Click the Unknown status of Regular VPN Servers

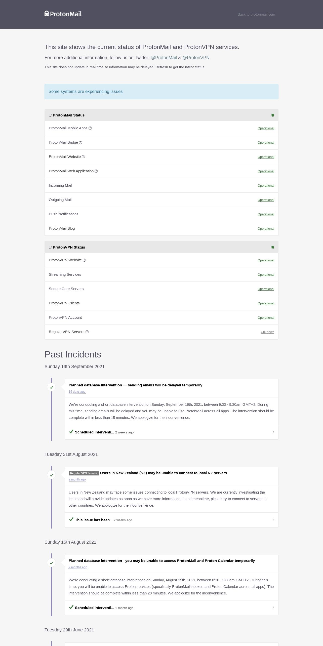click(x=267, y=332)
